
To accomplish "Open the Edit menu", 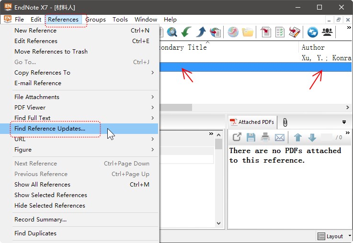I will (x=36, y=20).
